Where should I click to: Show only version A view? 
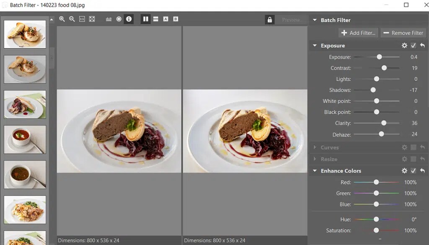165,19
